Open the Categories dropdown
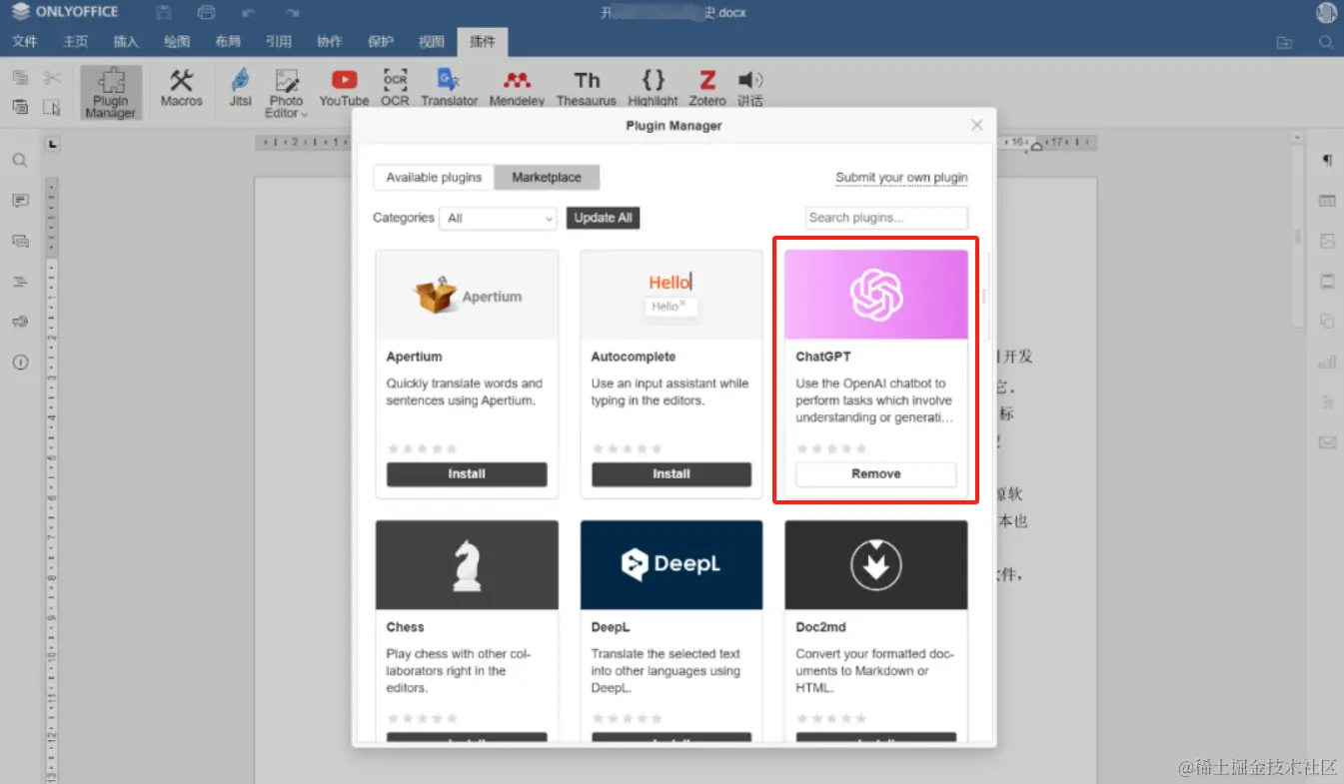Viewport: 1344px width, 784px height. click(x=498, y=218)
